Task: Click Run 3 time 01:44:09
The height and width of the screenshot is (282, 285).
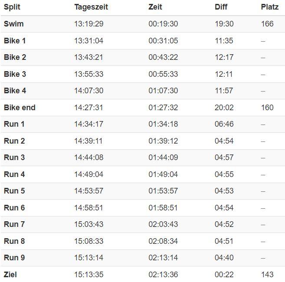Action: 163,157
